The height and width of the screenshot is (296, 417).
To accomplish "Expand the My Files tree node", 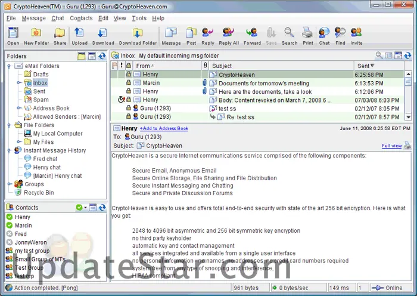I will click(x=18, y=142).
